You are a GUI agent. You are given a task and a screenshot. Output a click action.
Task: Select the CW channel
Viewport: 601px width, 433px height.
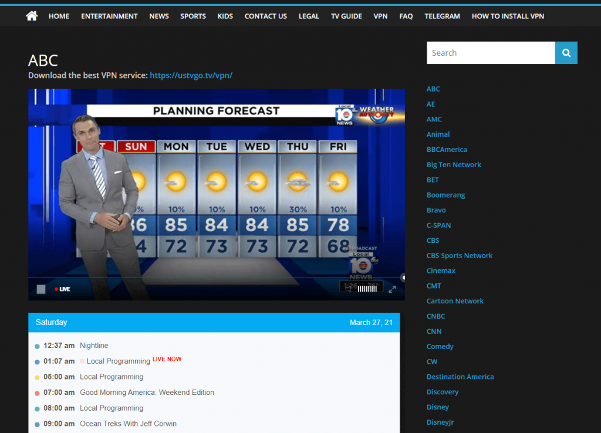432,361
